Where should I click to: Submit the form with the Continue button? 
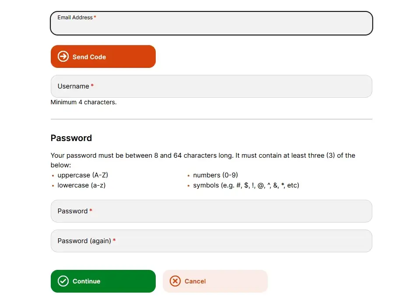click(x=103, y=281)
